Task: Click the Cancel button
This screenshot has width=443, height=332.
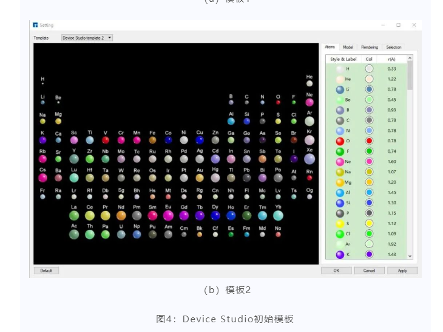Action: 369,271
